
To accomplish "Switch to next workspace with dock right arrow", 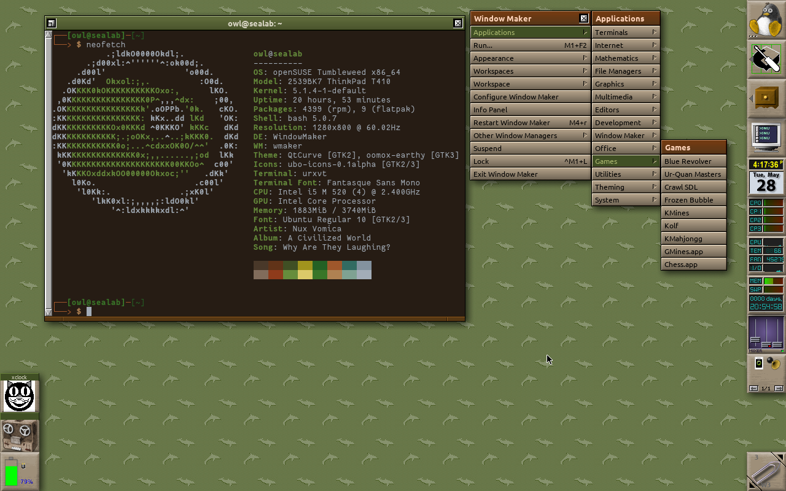I will click(x=779, y=389).
